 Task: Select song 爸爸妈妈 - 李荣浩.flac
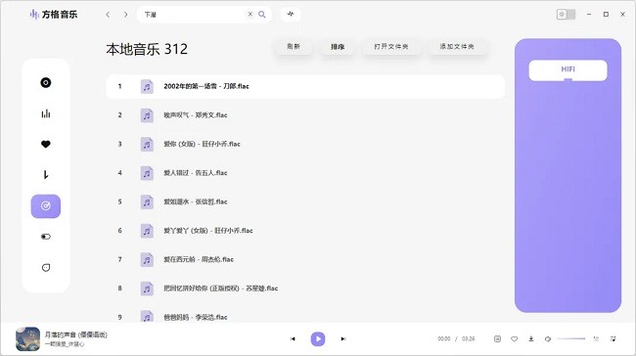(x=305, y=317)
